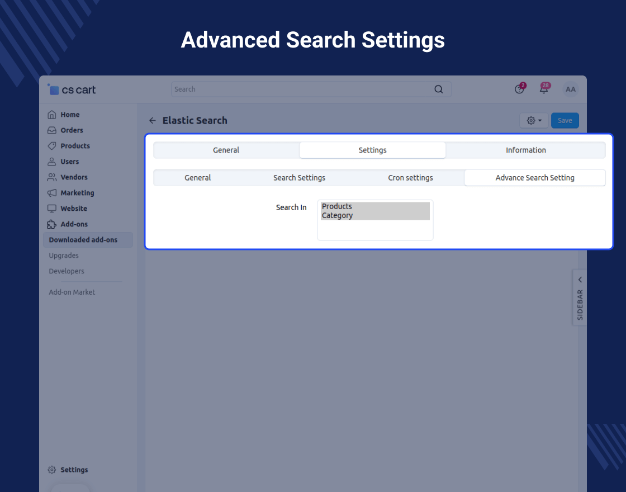Open the Search Settings tab

point(299,178)
